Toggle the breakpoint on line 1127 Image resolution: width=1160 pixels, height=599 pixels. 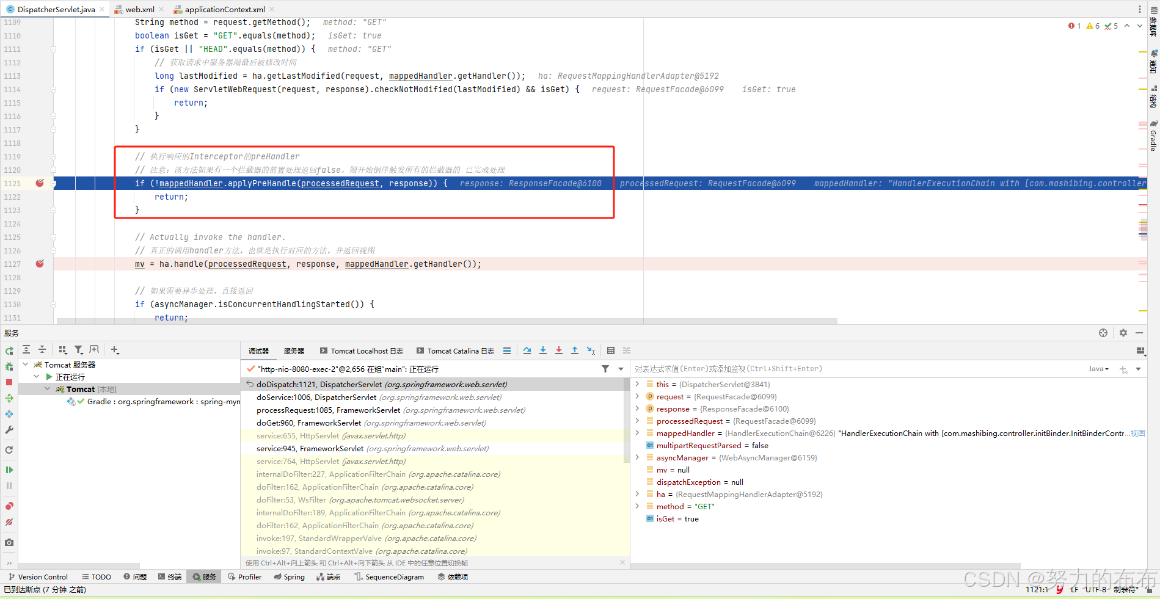(x=40, y=264)
